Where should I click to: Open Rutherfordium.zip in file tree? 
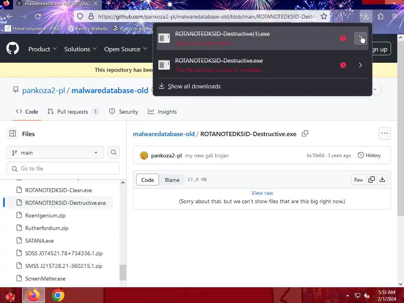pyautogui.click(x=47, y=228)
